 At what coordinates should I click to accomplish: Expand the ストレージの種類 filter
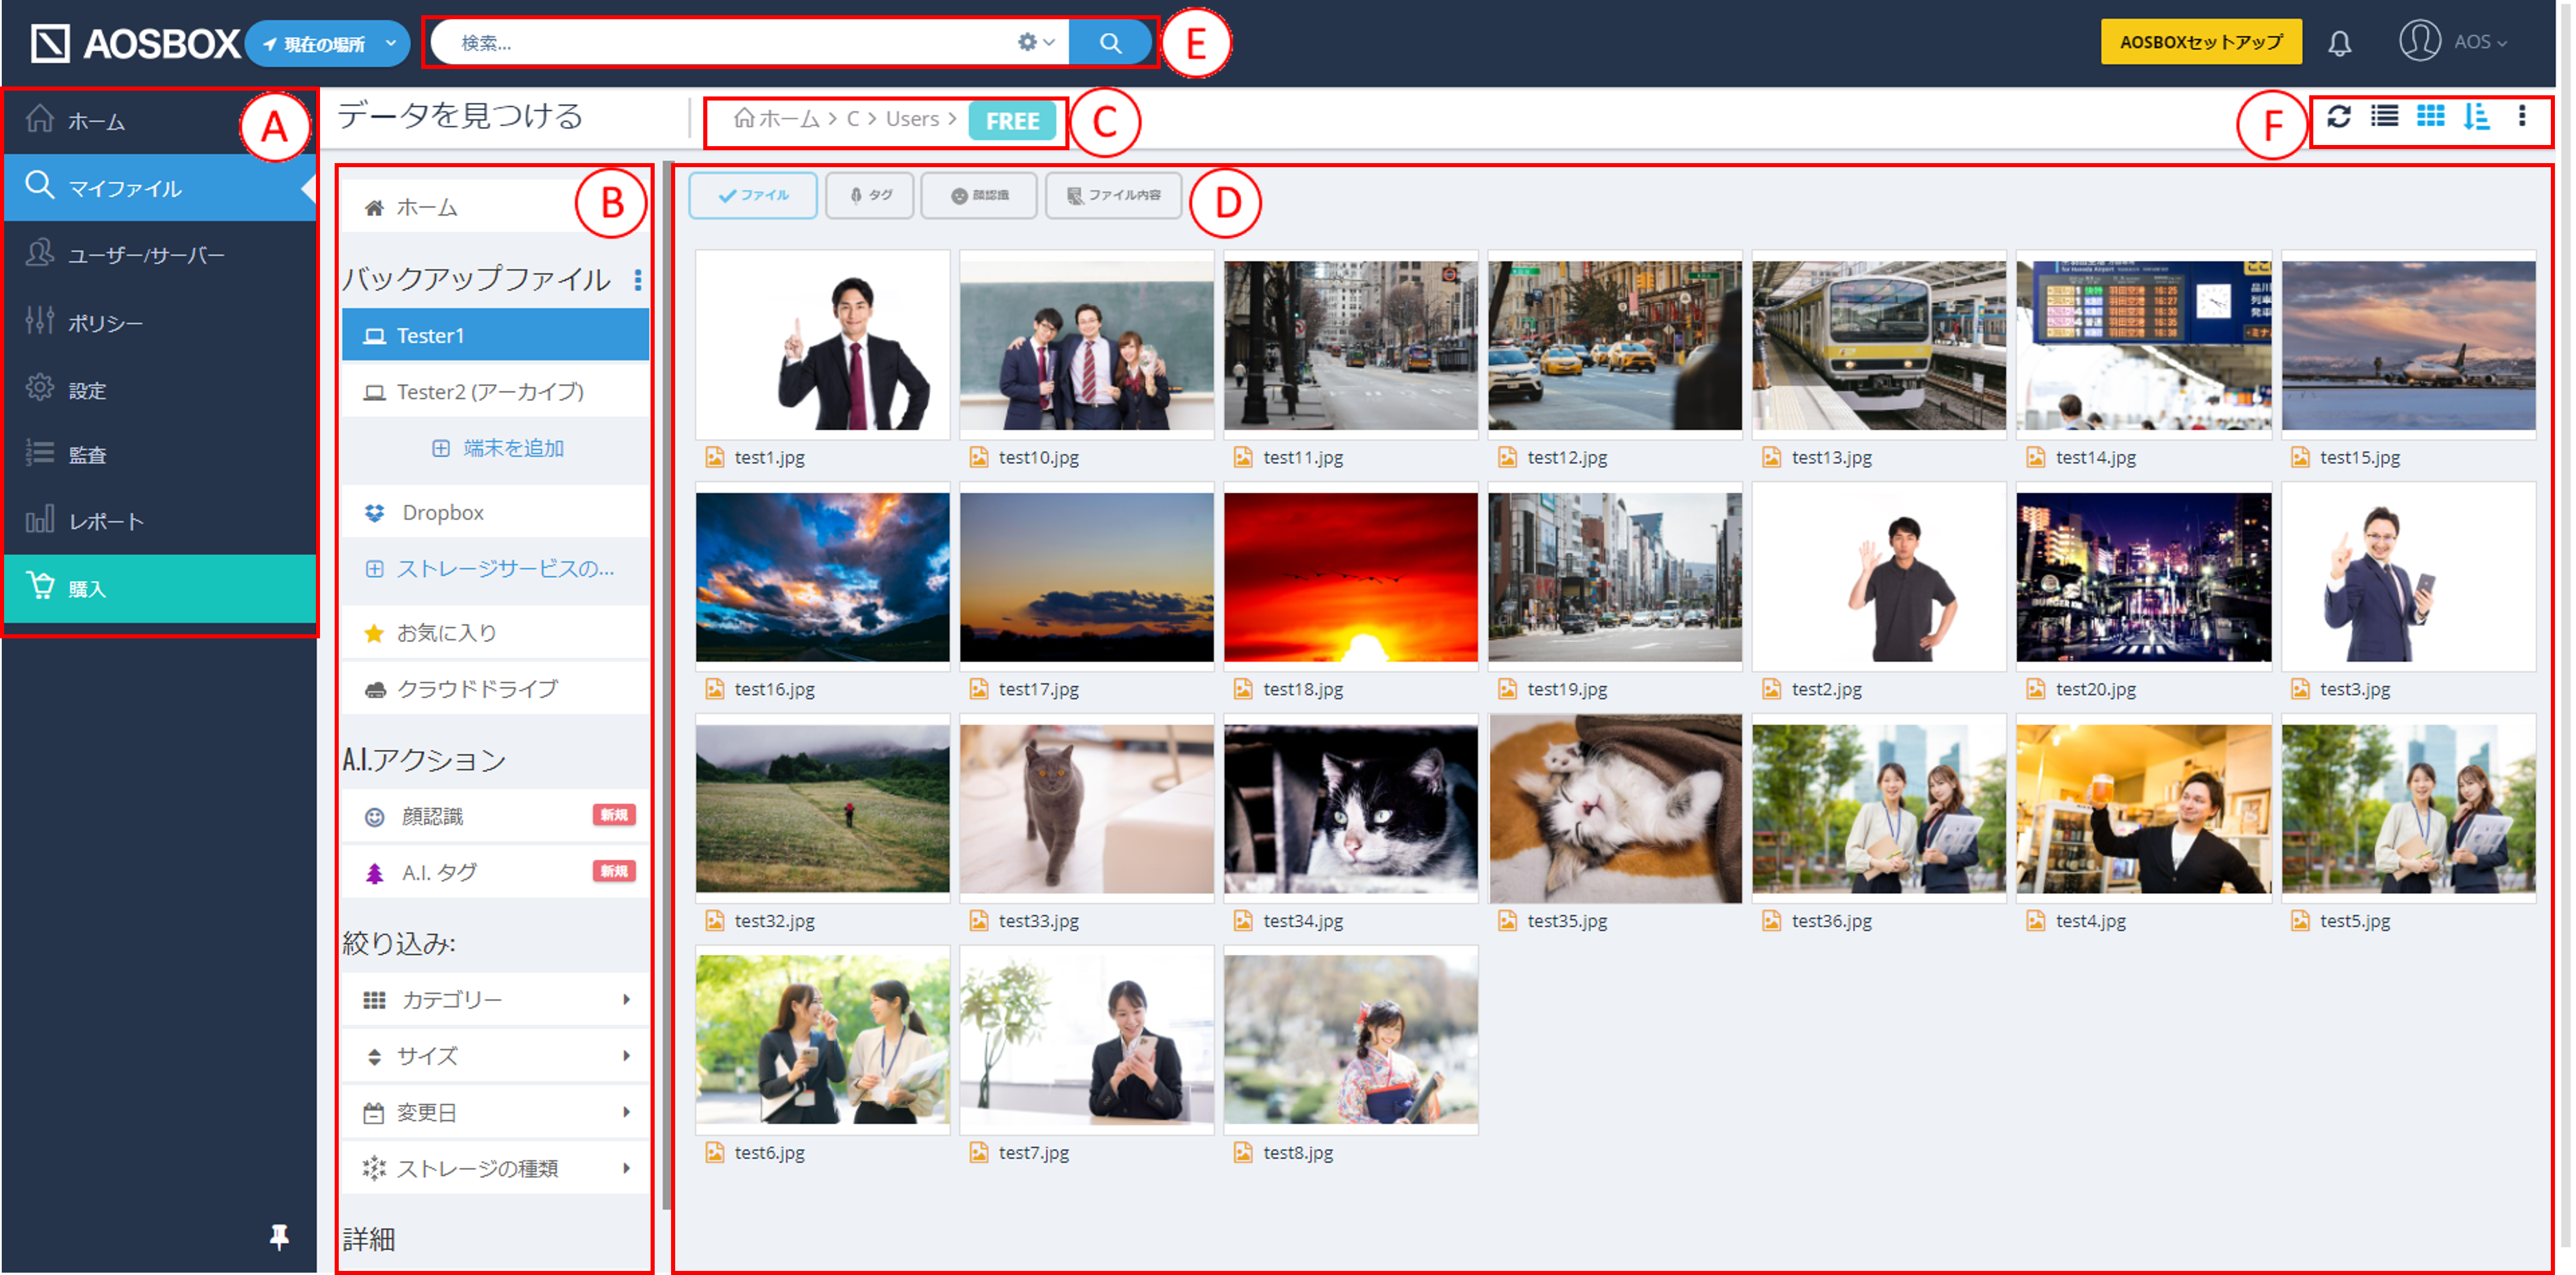[x=496, y=1168]
